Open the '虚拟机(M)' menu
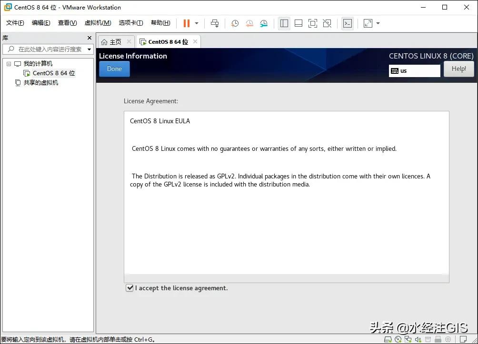 (98, 22)
